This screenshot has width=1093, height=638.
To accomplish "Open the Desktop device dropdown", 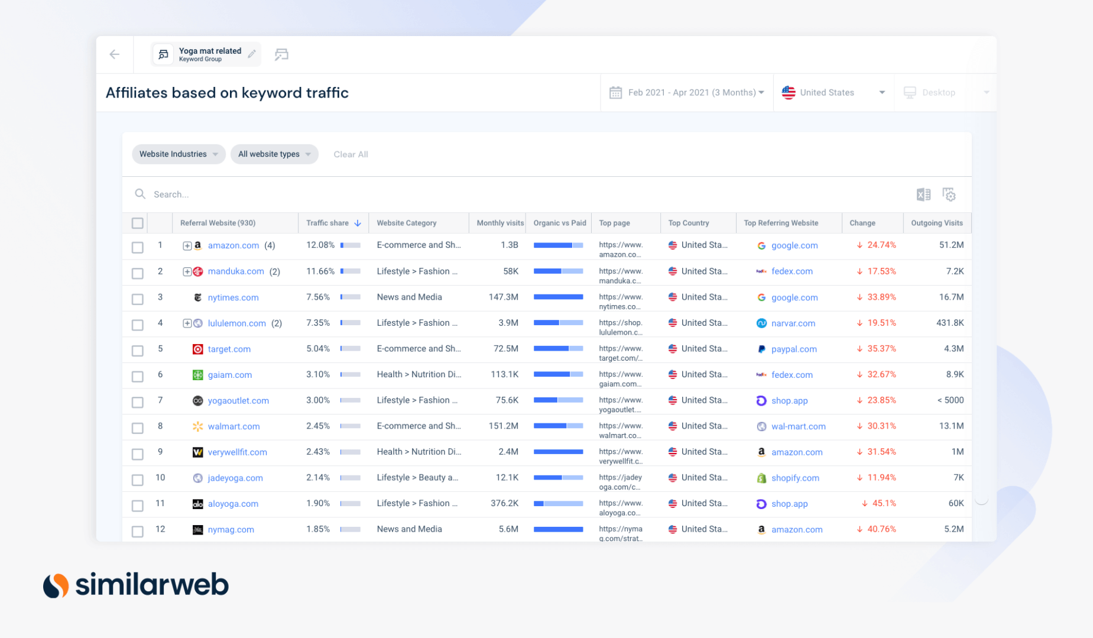I will (x=946, y=93).
